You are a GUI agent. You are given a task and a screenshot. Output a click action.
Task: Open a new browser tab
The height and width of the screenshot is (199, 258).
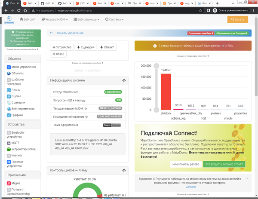click(217, 3)
